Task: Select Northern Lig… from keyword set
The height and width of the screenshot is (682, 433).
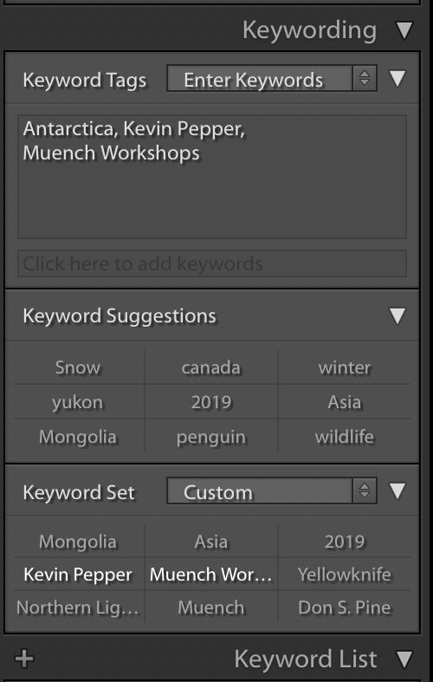Action: click(x=78, y=607)
